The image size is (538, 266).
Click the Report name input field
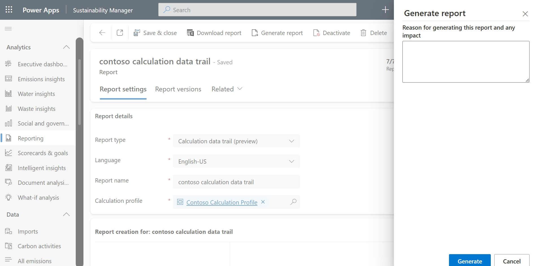(237, 182)
